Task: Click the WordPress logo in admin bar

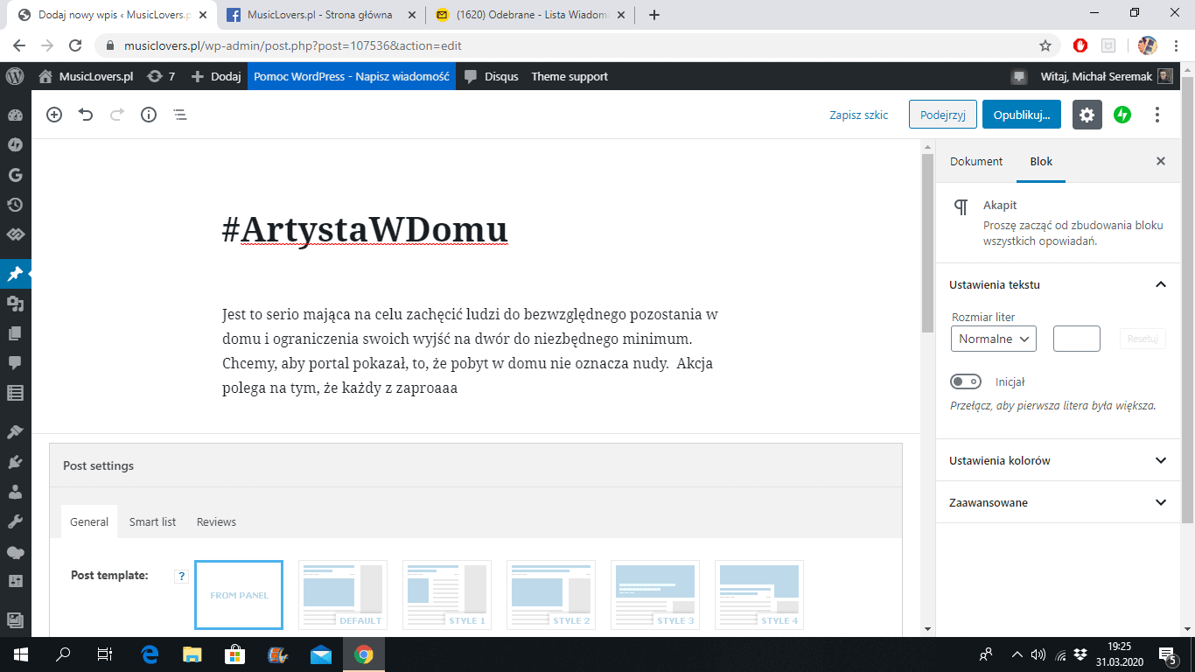Action: (15, 76)
